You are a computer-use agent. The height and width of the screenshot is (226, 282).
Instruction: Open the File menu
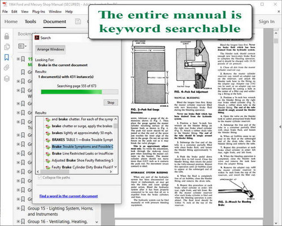pos(5,12)
